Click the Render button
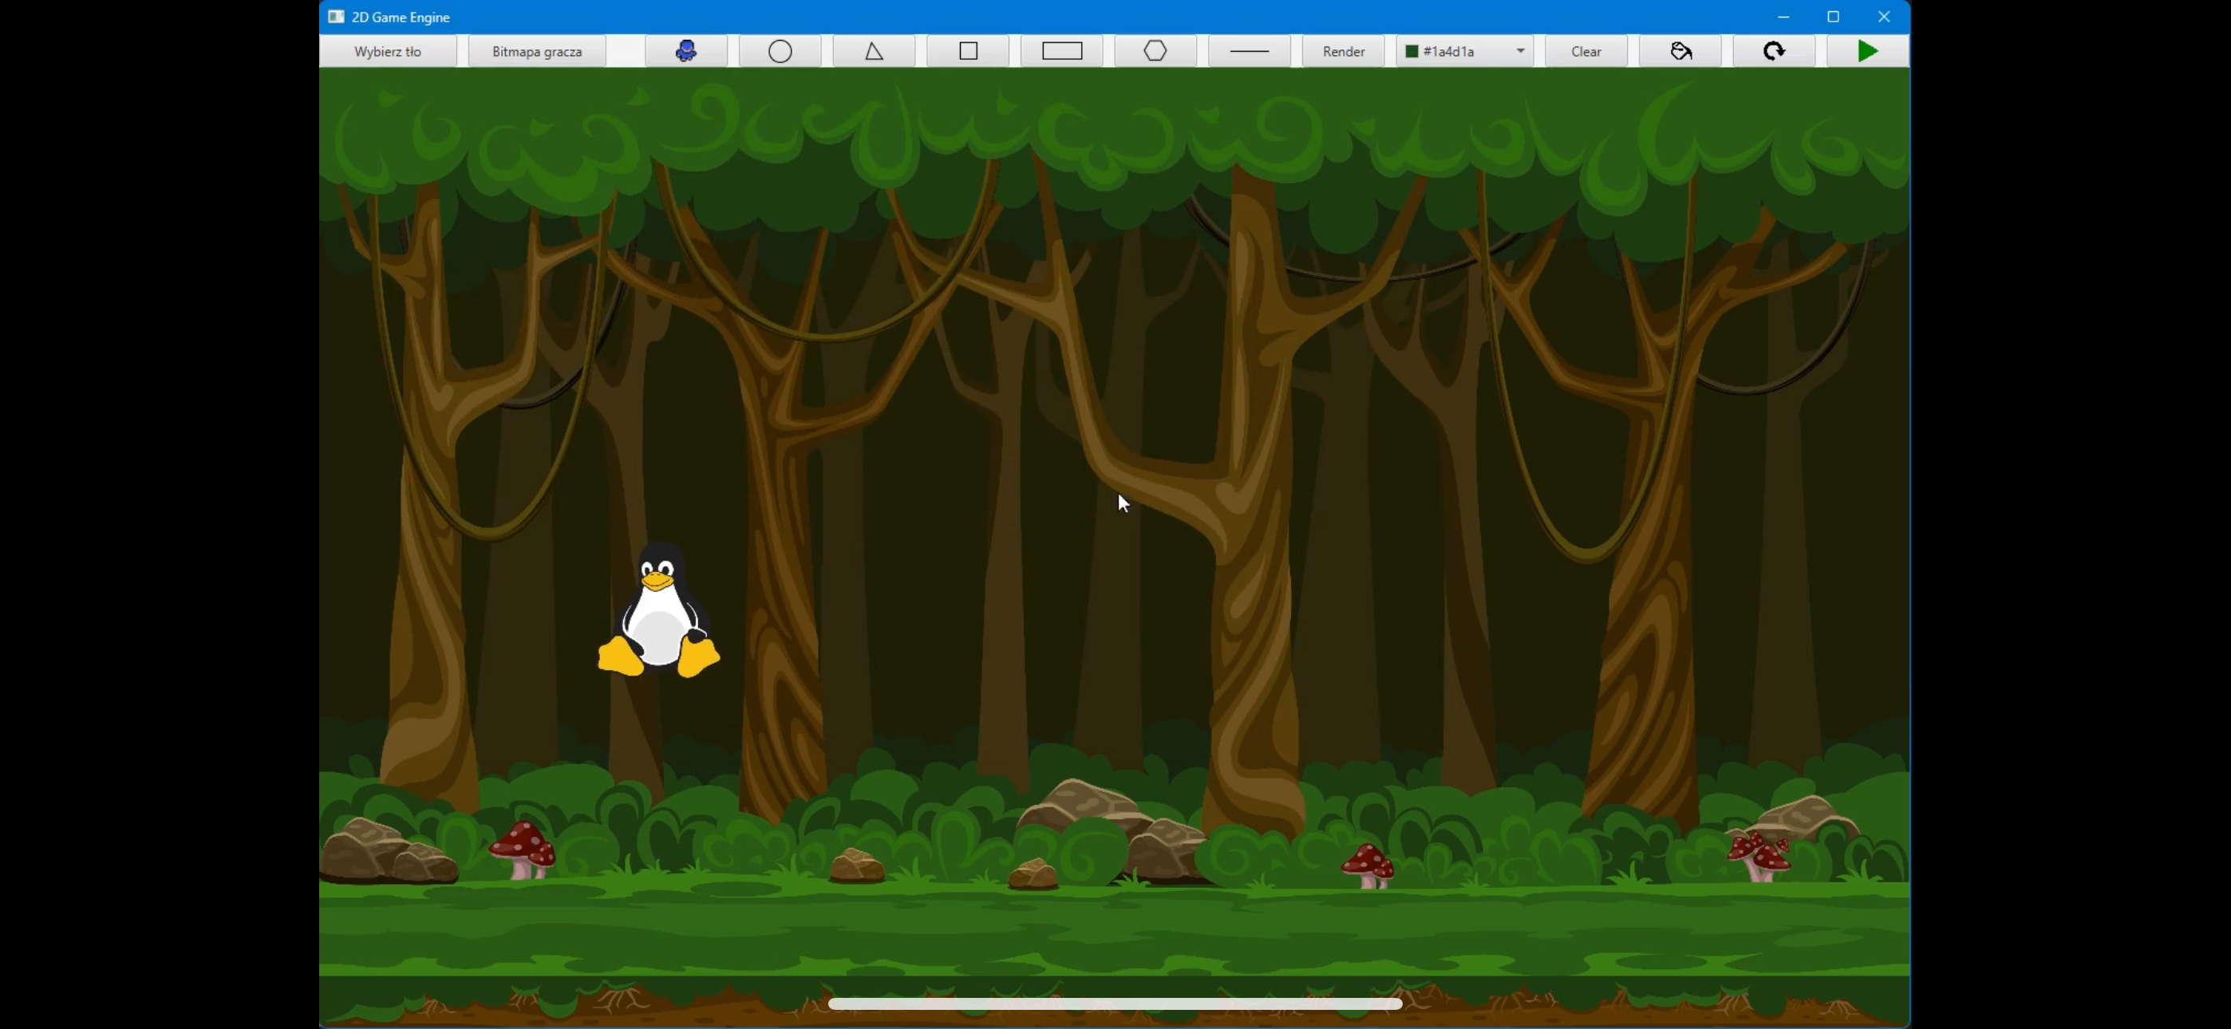Image resolution: width=2231 pixels, height=1029 pixels. pos(1343,51)
